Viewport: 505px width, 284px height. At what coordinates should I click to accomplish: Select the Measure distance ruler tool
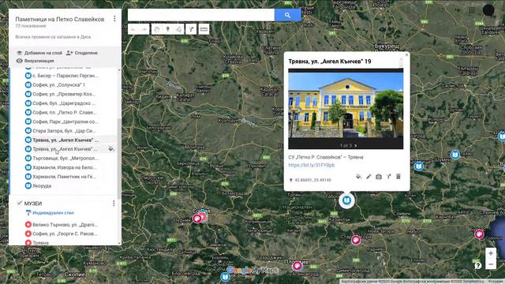pos(204,29)
